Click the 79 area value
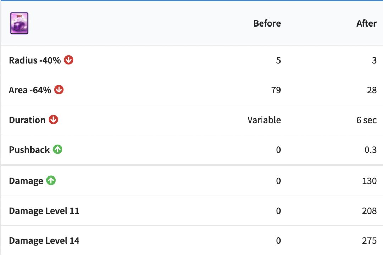 [276, 90]
